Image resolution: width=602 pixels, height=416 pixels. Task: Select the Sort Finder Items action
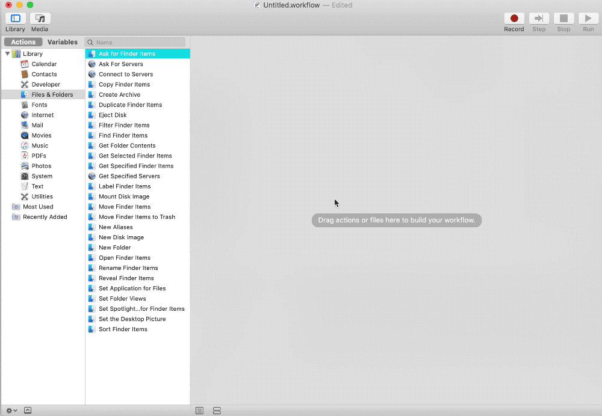(138, 329)
